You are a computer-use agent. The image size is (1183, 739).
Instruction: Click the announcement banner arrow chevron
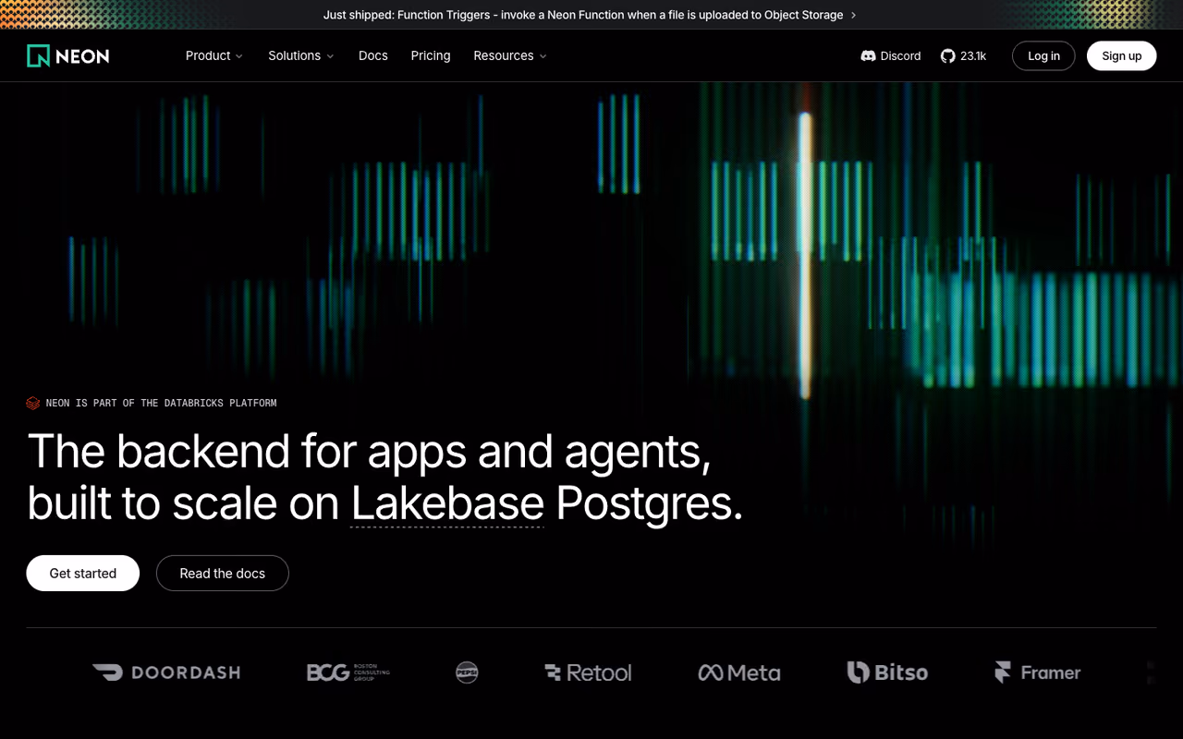853,15
